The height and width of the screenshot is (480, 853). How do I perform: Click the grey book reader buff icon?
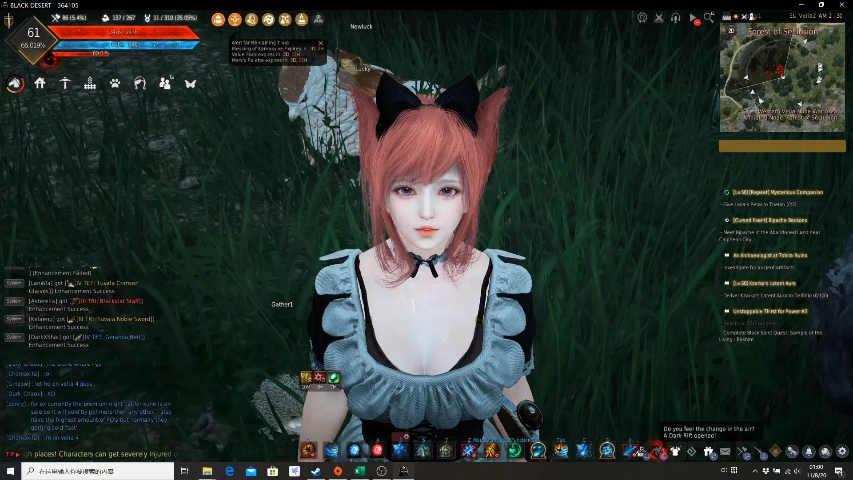319,20
